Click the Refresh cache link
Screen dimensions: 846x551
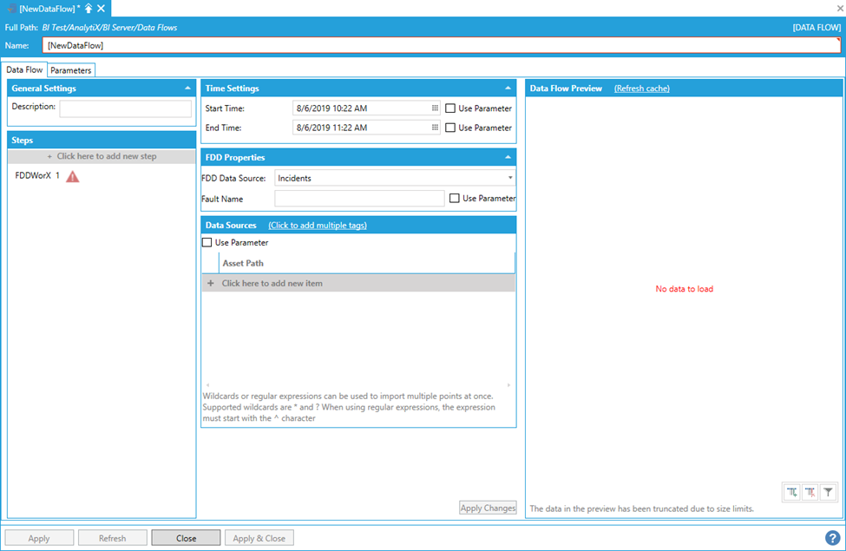point(641,89)
